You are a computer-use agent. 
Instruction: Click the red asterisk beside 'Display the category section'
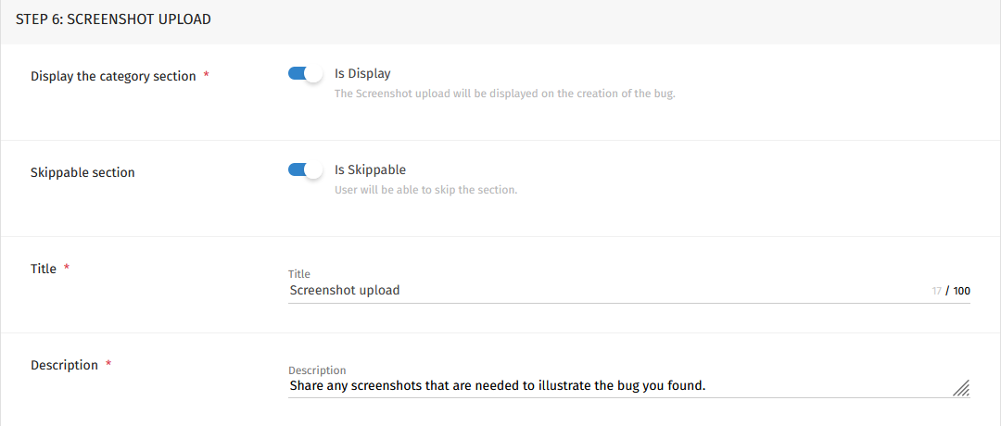click(206, 75)
